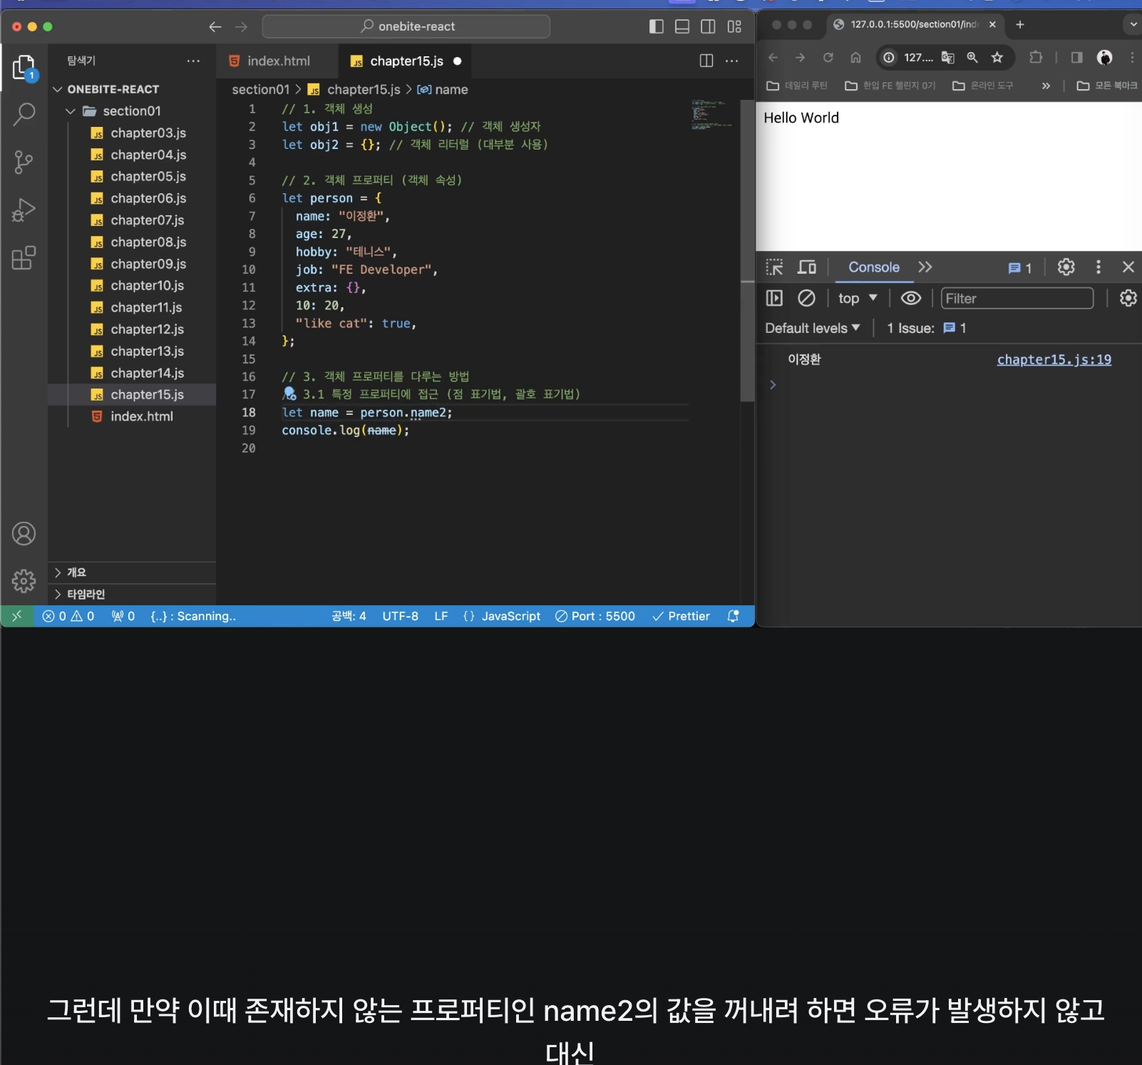Open the Extensions view
The height and width of the screenshot is (1065, 1142).
(24, 258)
